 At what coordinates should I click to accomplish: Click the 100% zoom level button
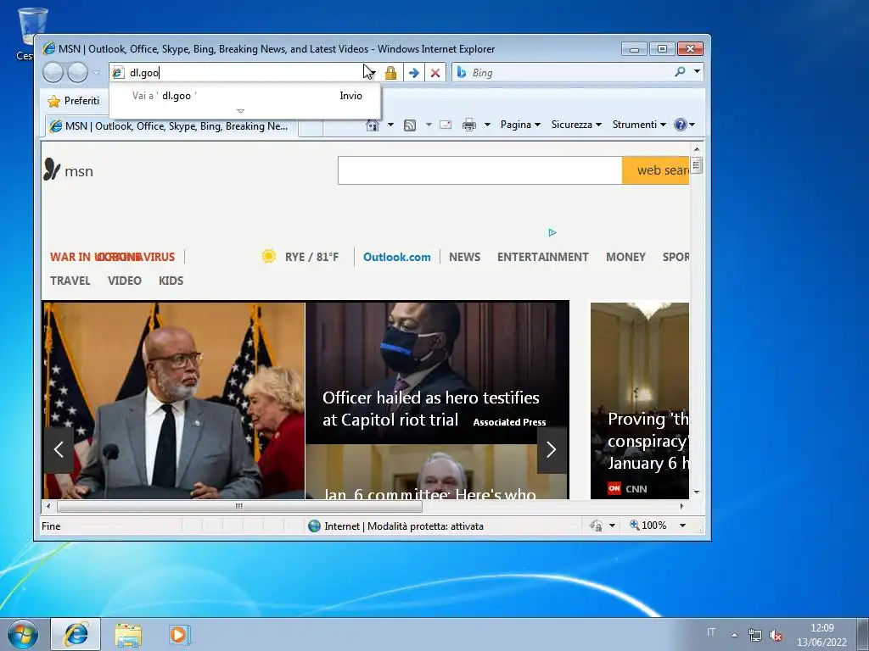pyautogui.click(x=648, y=526)
